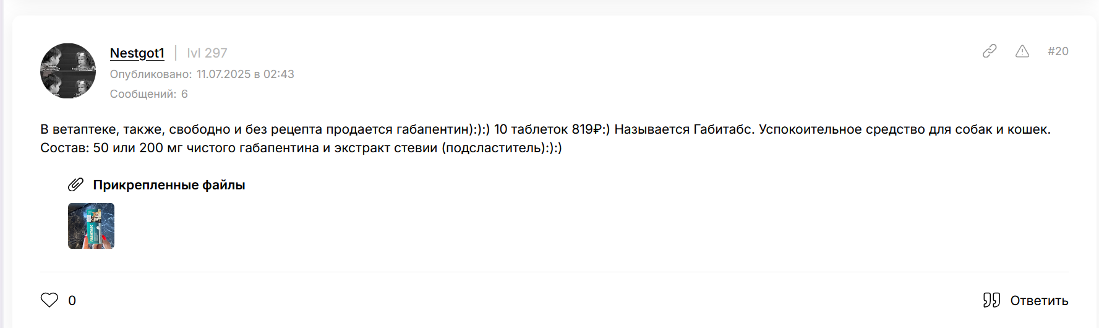
Task: Like the post with the heart icon
Action: tap(49, 300)
